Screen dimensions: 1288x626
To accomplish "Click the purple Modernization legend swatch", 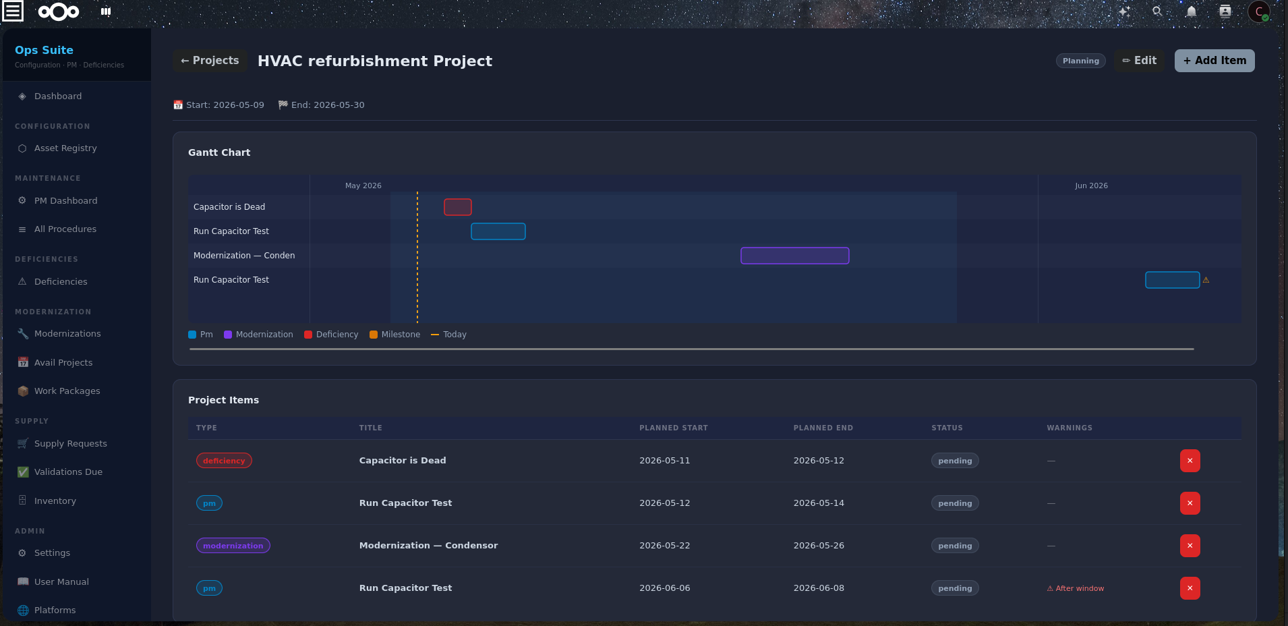I will [x=228, y=335].
